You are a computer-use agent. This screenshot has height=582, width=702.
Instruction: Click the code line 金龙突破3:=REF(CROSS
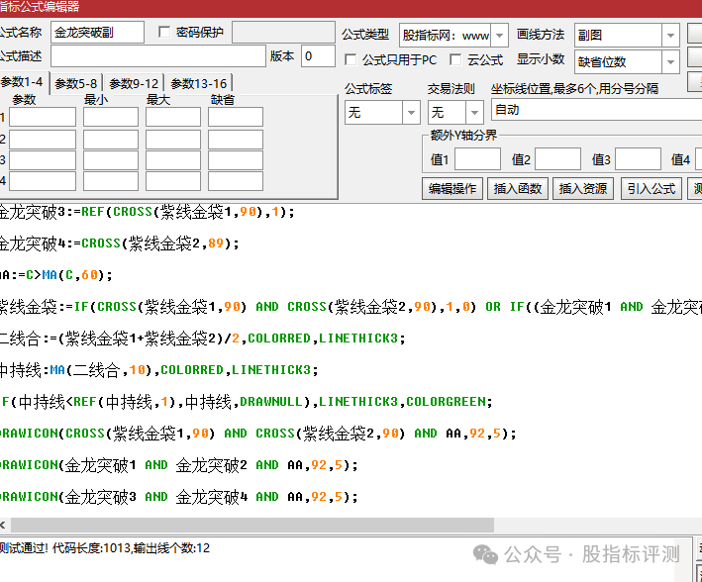click(147, 212)
